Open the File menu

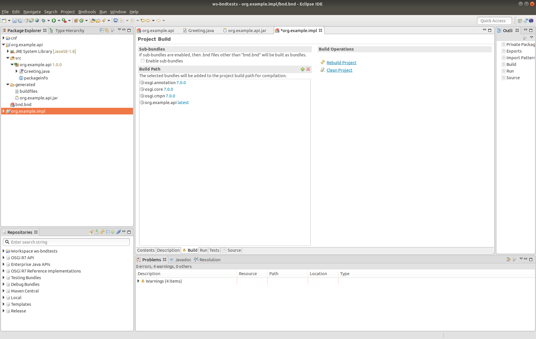(x=5, y=12)
